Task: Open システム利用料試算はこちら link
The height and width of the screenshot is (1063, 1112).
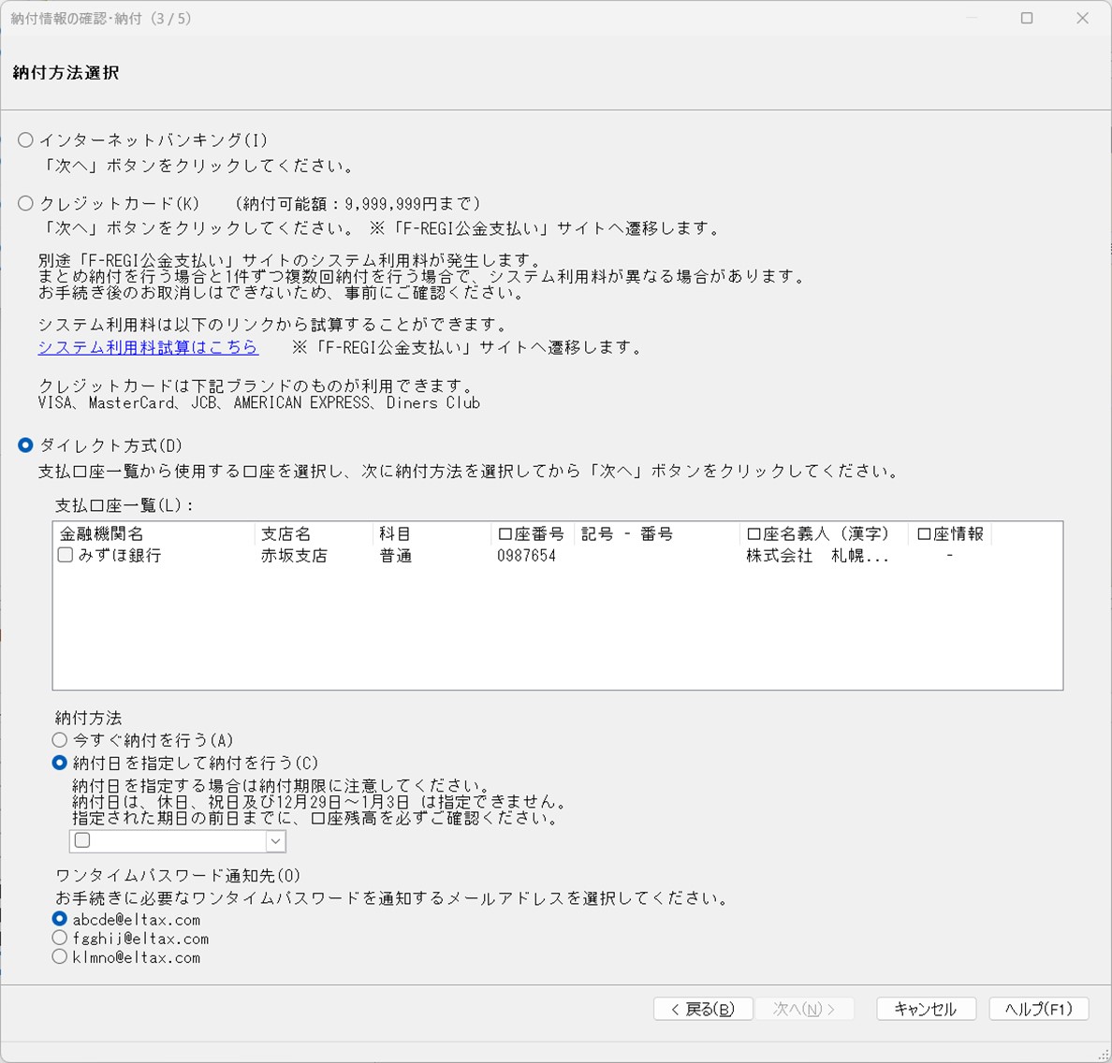Action: coord(148,347)
